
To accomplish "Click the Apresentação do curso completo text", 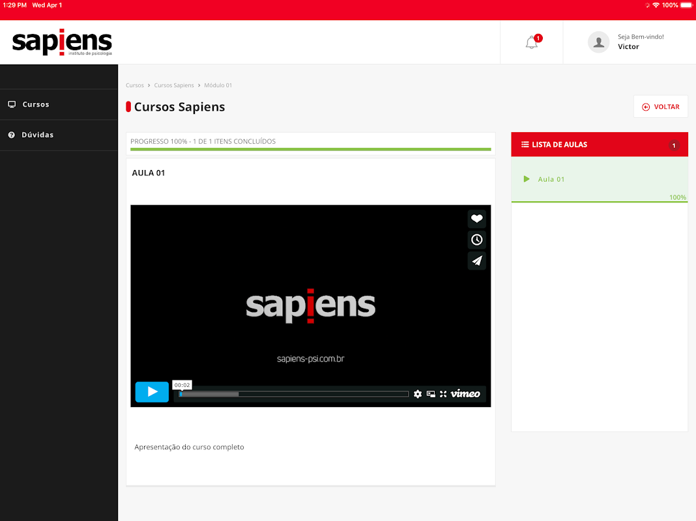I will pyautogui.click(x=189, y=447).
